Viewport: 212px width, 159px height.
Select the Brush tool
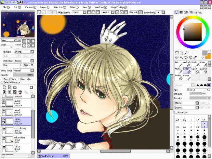click(x=195, y=64)
